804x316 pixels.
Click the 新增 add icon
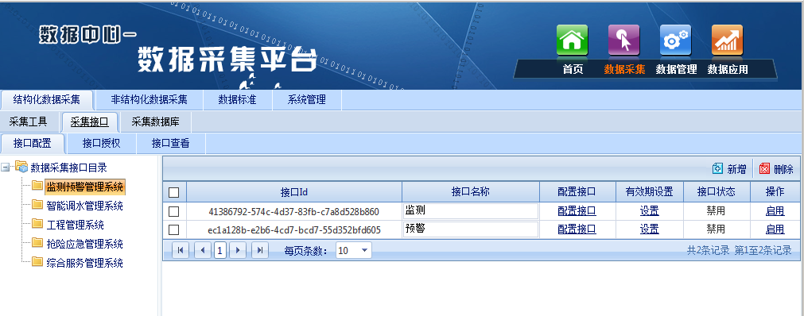point(717,168)
